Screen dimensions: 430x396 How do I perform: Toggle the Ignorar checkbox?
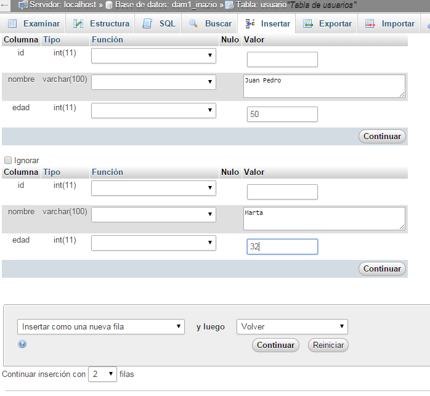click(8, 160)
